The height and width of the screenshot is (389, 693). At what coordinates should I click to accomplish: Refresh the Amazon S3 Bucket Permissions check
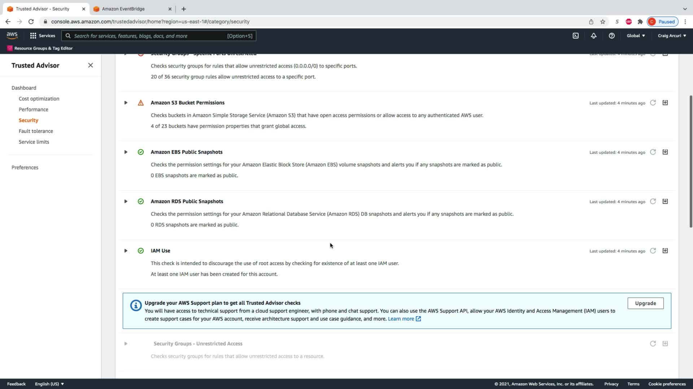(653, 103)
